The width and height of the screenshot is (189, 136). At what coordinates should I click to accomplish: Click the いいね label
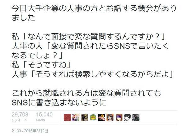pyautogui.click(x=41, y=120)
